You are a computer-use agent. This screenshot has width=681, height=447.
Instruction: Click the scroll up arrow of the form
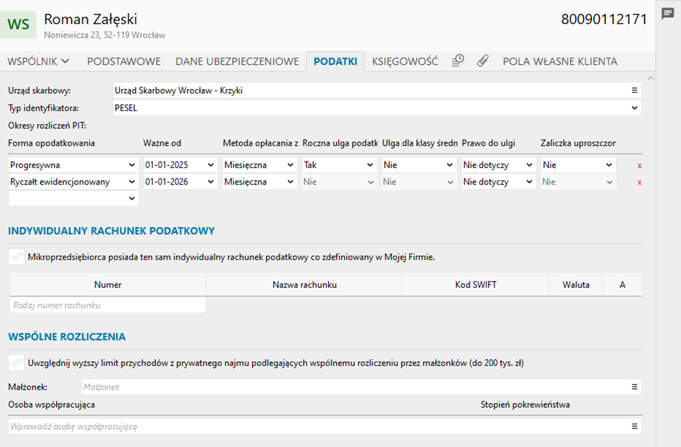[651, 78]
